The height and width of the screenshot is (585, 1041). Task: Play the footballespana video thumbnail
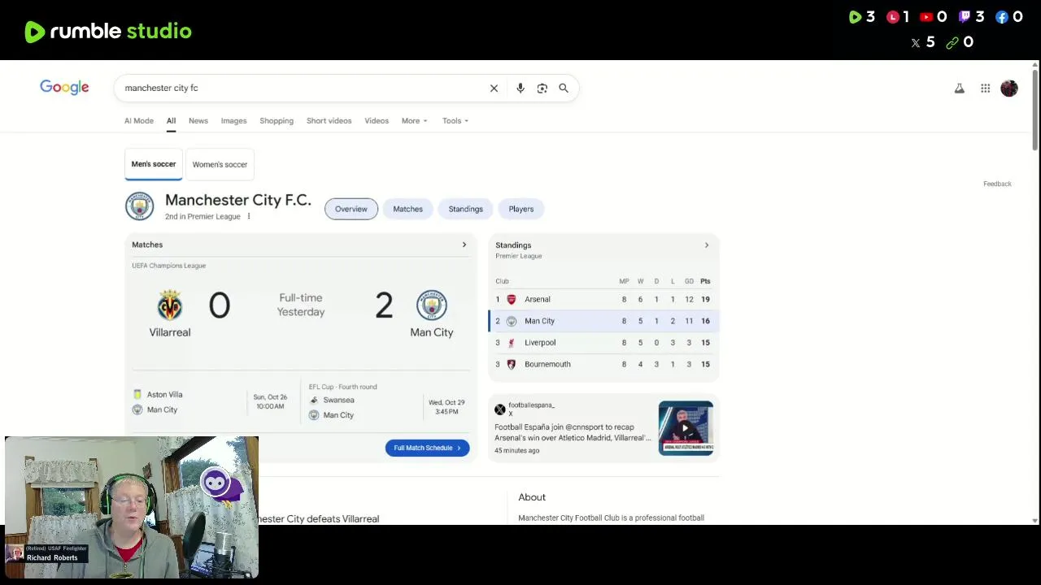686,427
